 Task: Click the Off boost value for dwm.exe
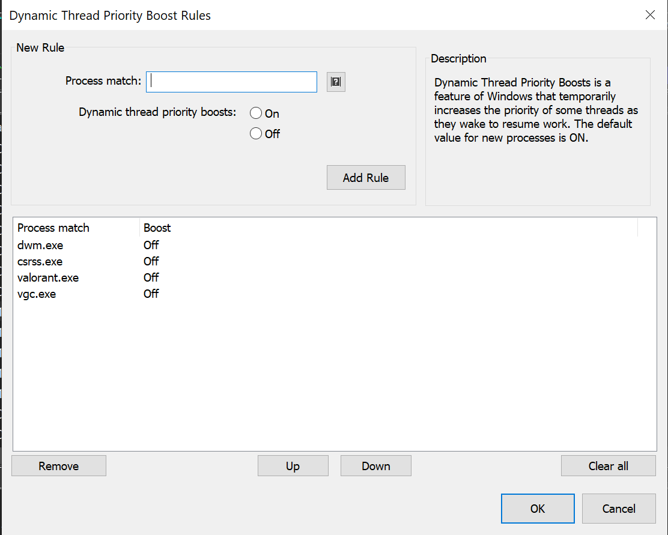[x=151, y=245]
